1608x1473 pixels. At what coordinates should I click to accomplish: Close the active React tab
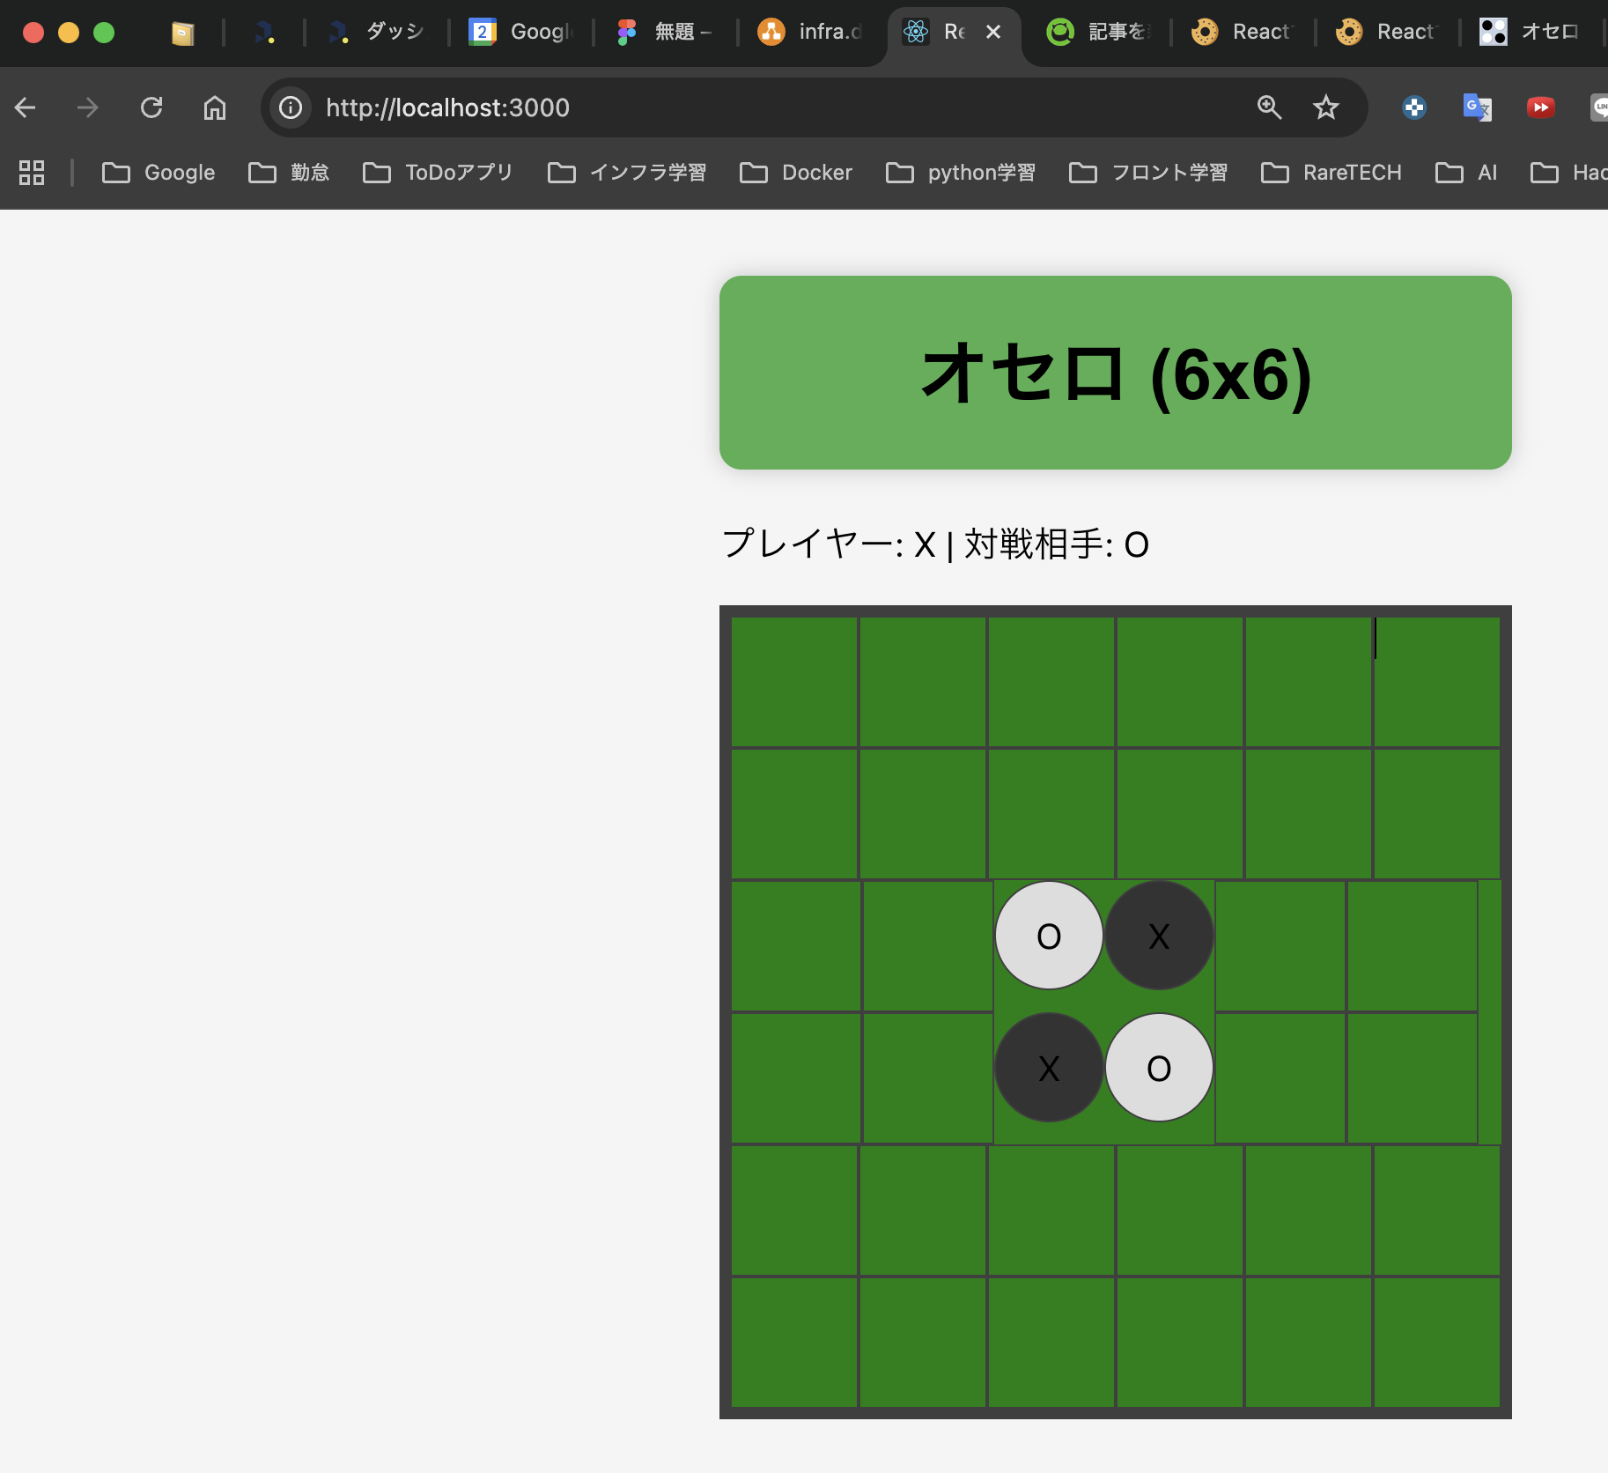(x=993, y=32)
